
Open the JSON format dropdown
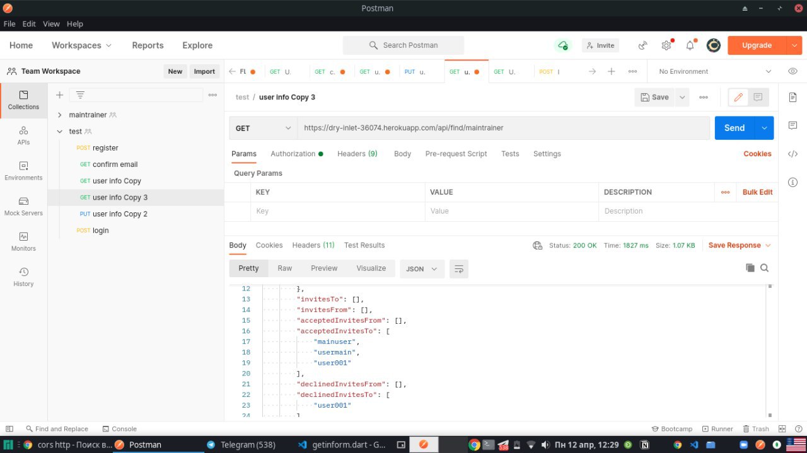[422, 268]
